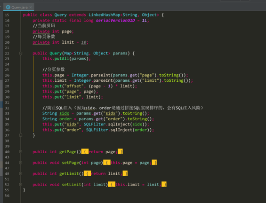Screen dimensions: 266x203
Task: Click the comment //每页条数
Action: pos(44,37)
